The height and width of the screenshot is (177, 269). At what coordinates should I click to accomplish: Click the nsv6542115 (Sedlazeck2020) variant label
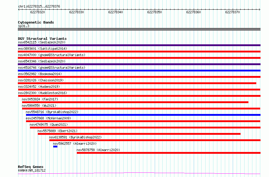click(x=42, y=42)
